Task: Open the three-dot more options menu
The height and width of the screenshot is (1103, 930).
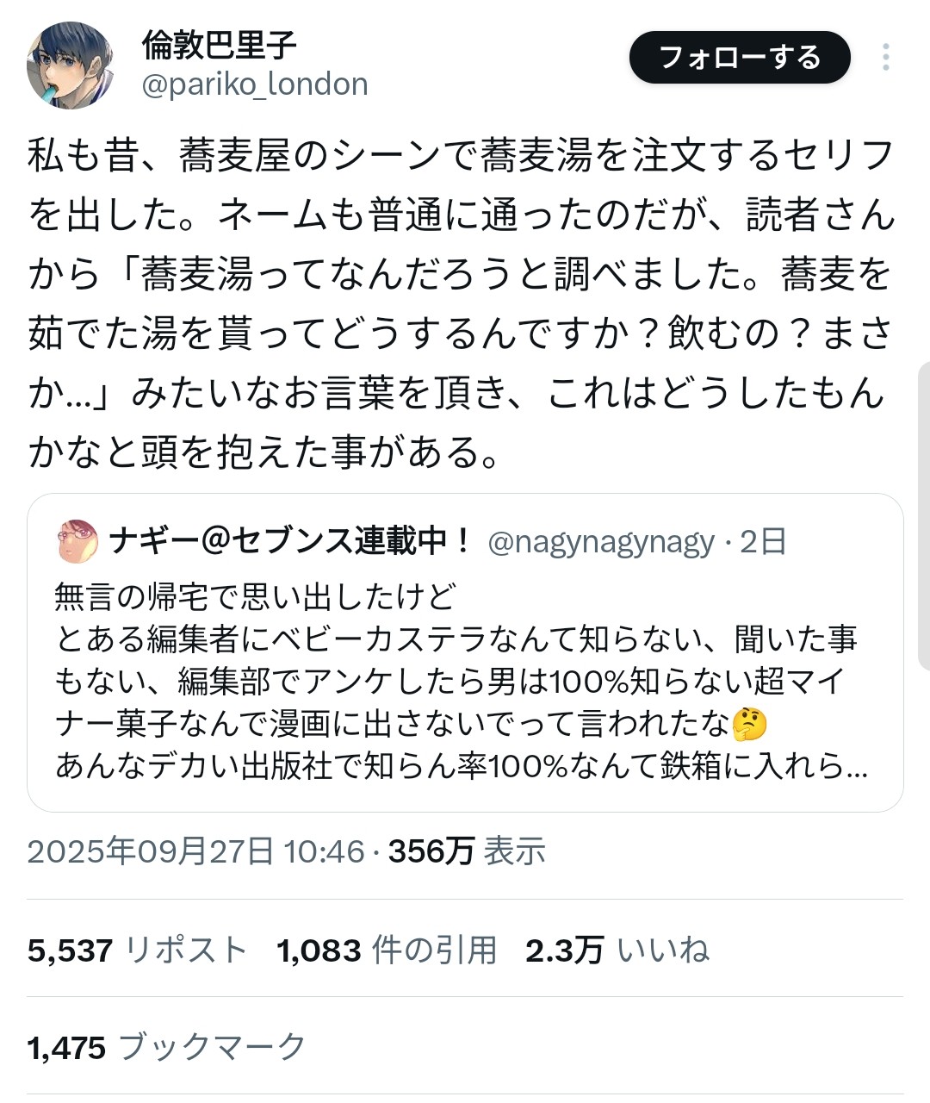Action: click(x=885, y=57)
